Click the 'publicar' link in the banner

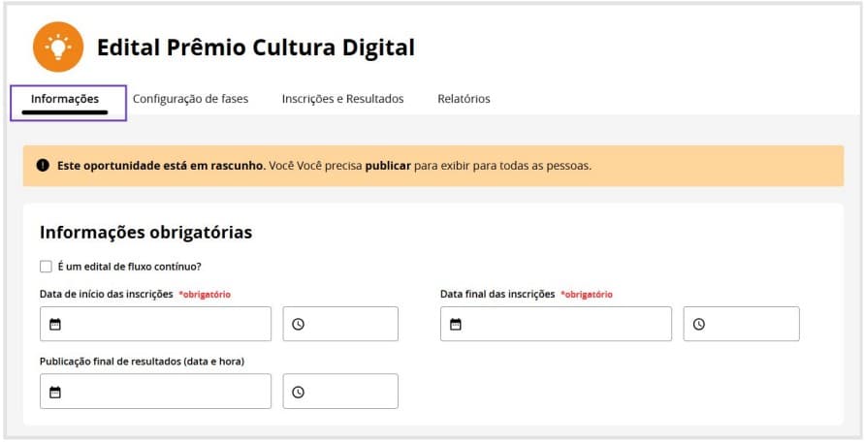point(388,166)
